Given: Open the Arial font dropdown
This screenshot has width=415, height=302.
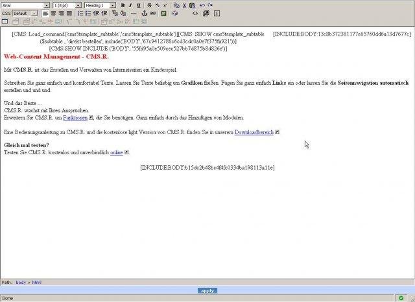Looking at the screenshot, I should point(25,5).
